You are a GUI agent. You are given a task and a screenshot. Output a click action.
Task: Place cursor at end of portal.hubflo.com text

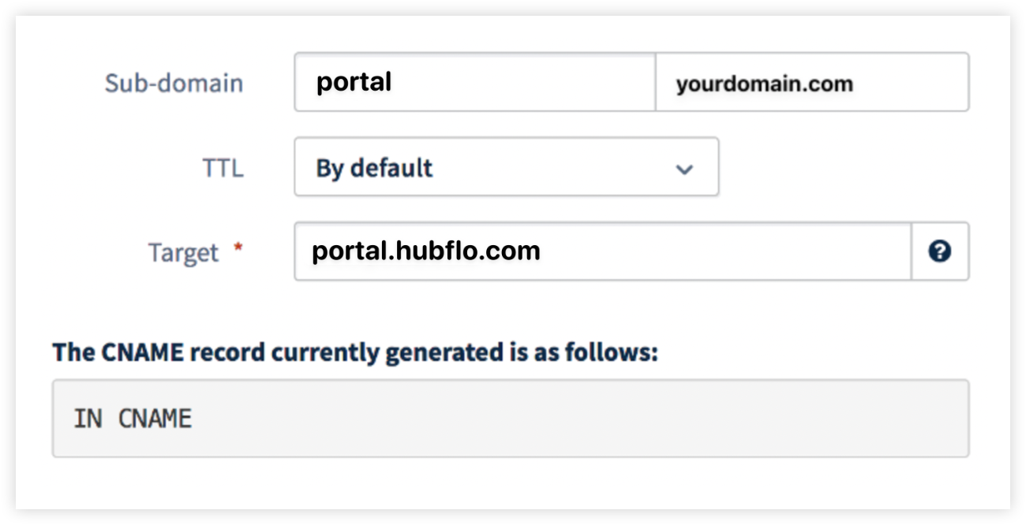(x=542, y=251)
